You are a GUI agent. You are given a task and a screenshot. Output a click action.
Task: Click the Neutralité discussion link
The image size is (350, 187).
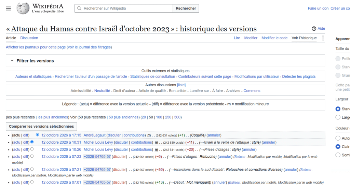pos(102,91)
